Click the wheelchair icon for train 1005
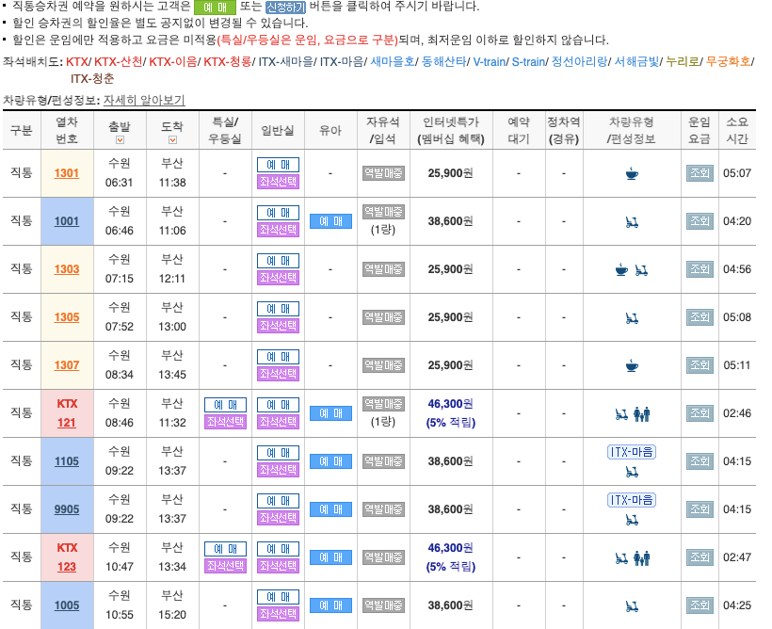 [x=632, y=606]
